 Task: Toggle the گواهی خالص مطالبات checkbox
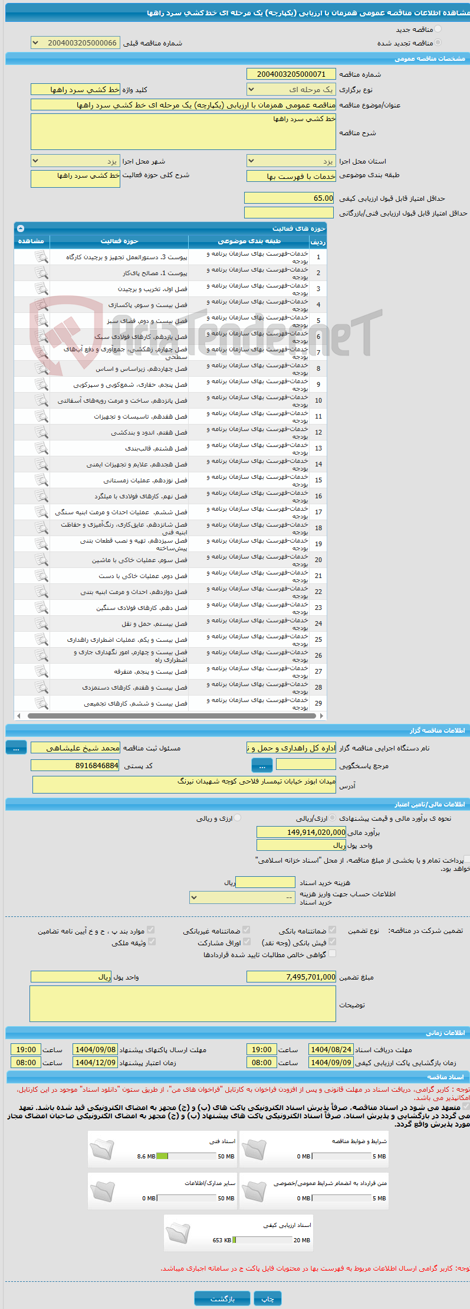tap(332, 954)
